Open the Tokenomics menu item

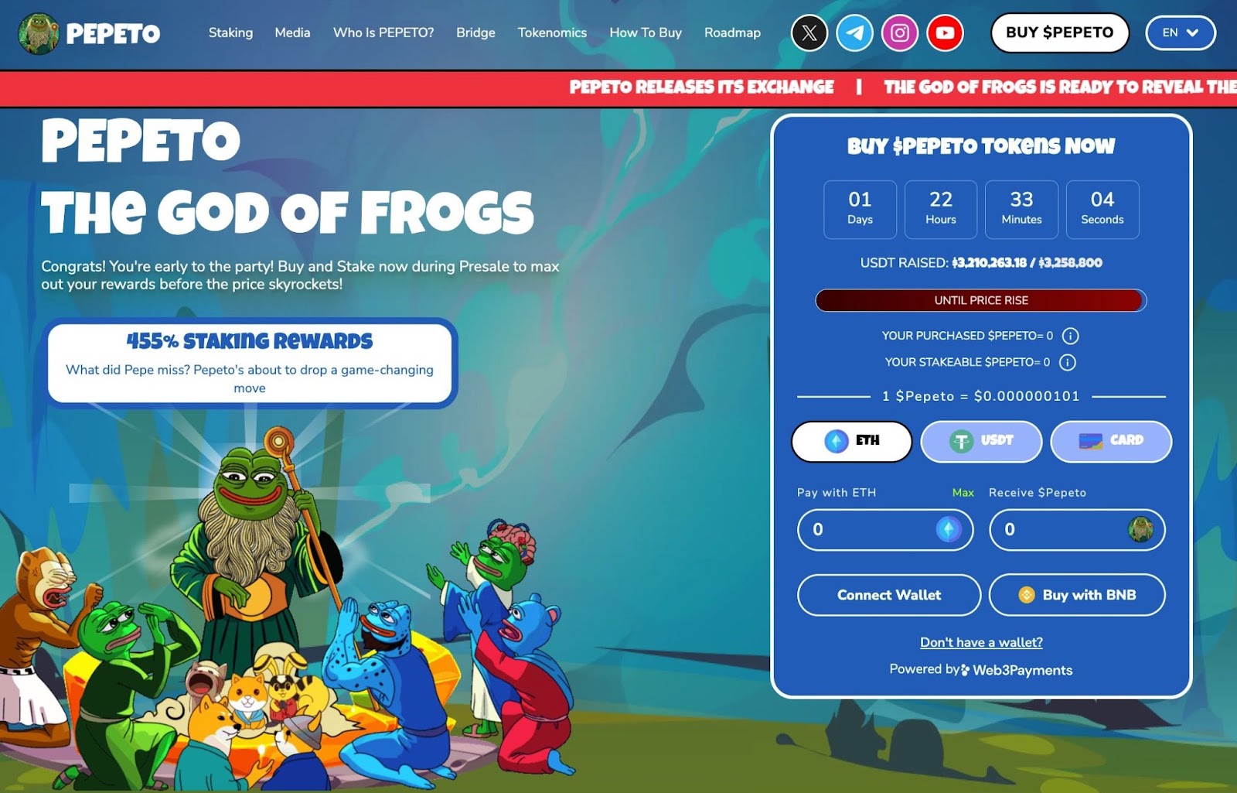pos(552,32)
